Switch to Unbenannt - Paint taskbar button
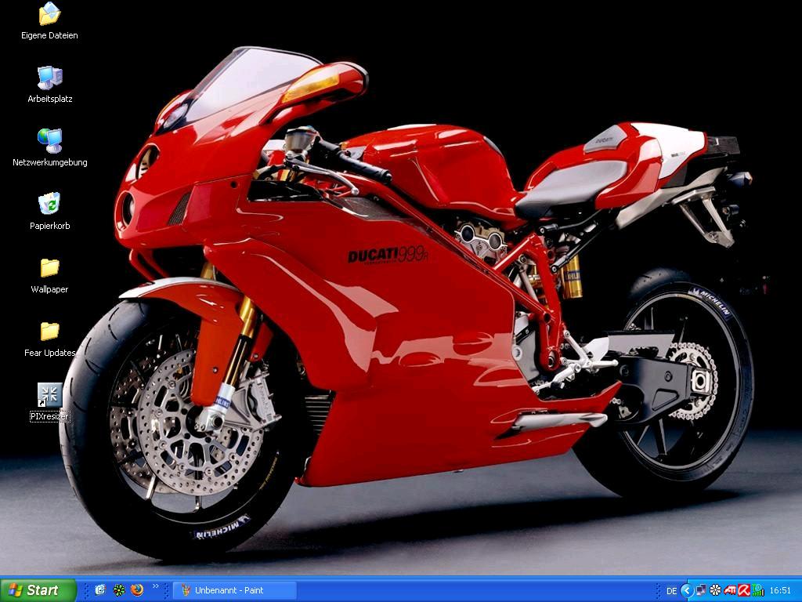The image size is (802, 602). [x=235, y=590]
